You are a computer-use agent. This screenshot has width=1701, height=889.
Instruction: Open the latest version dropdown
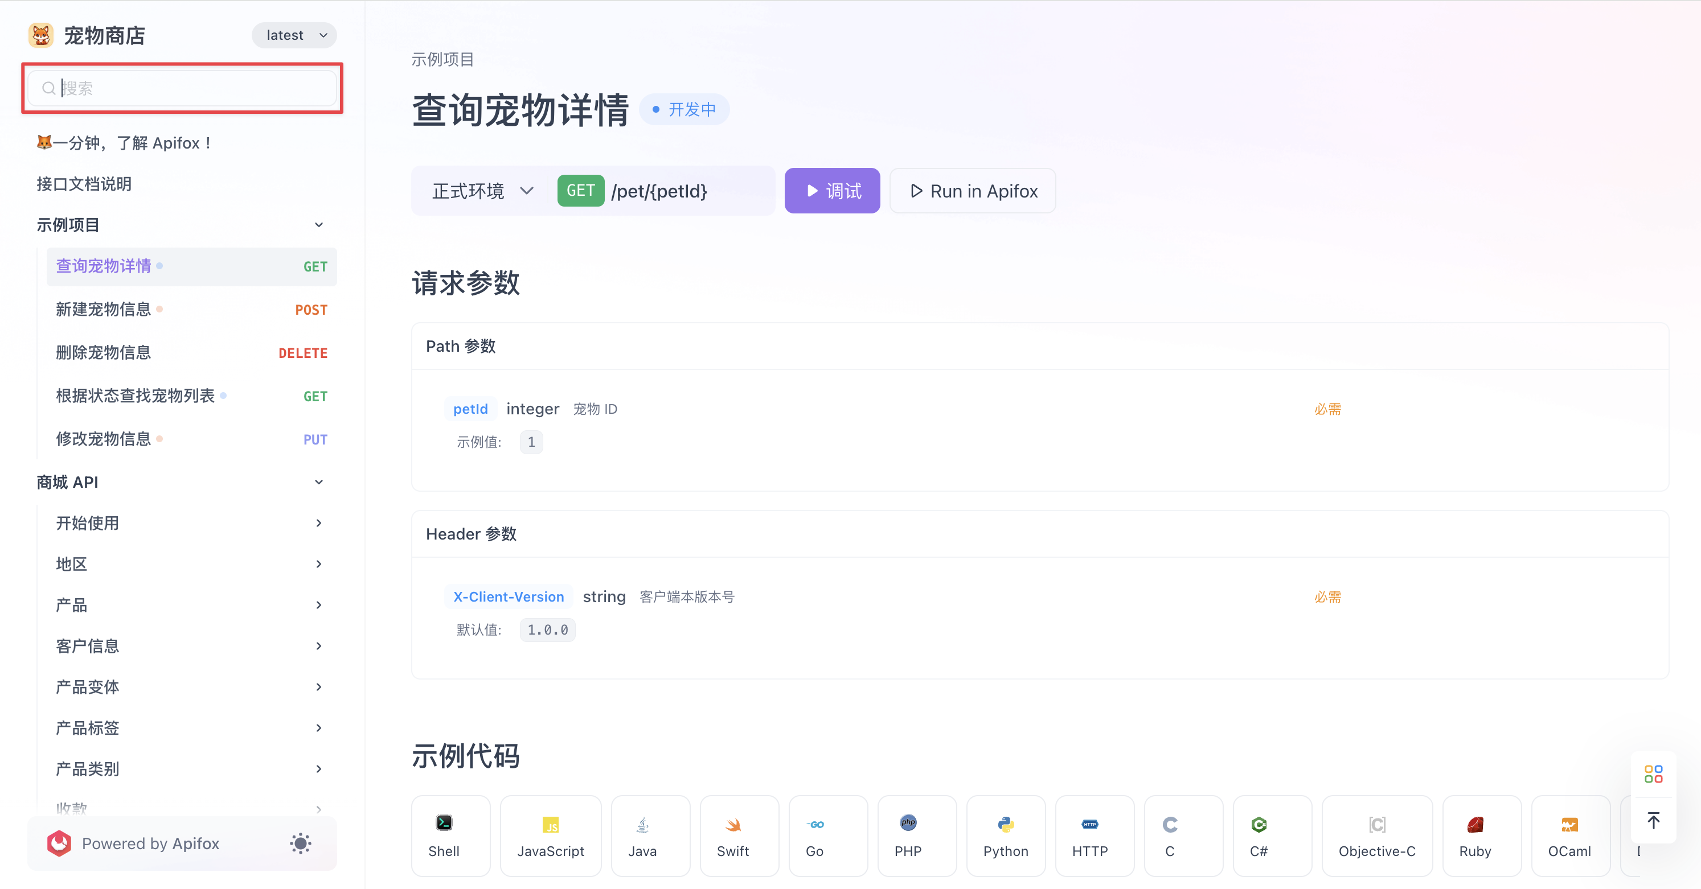pyautogui.click(x=294, y=35)
